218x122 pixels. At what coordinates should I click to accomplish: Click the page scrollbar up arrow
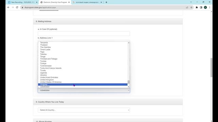coord(212,12)
